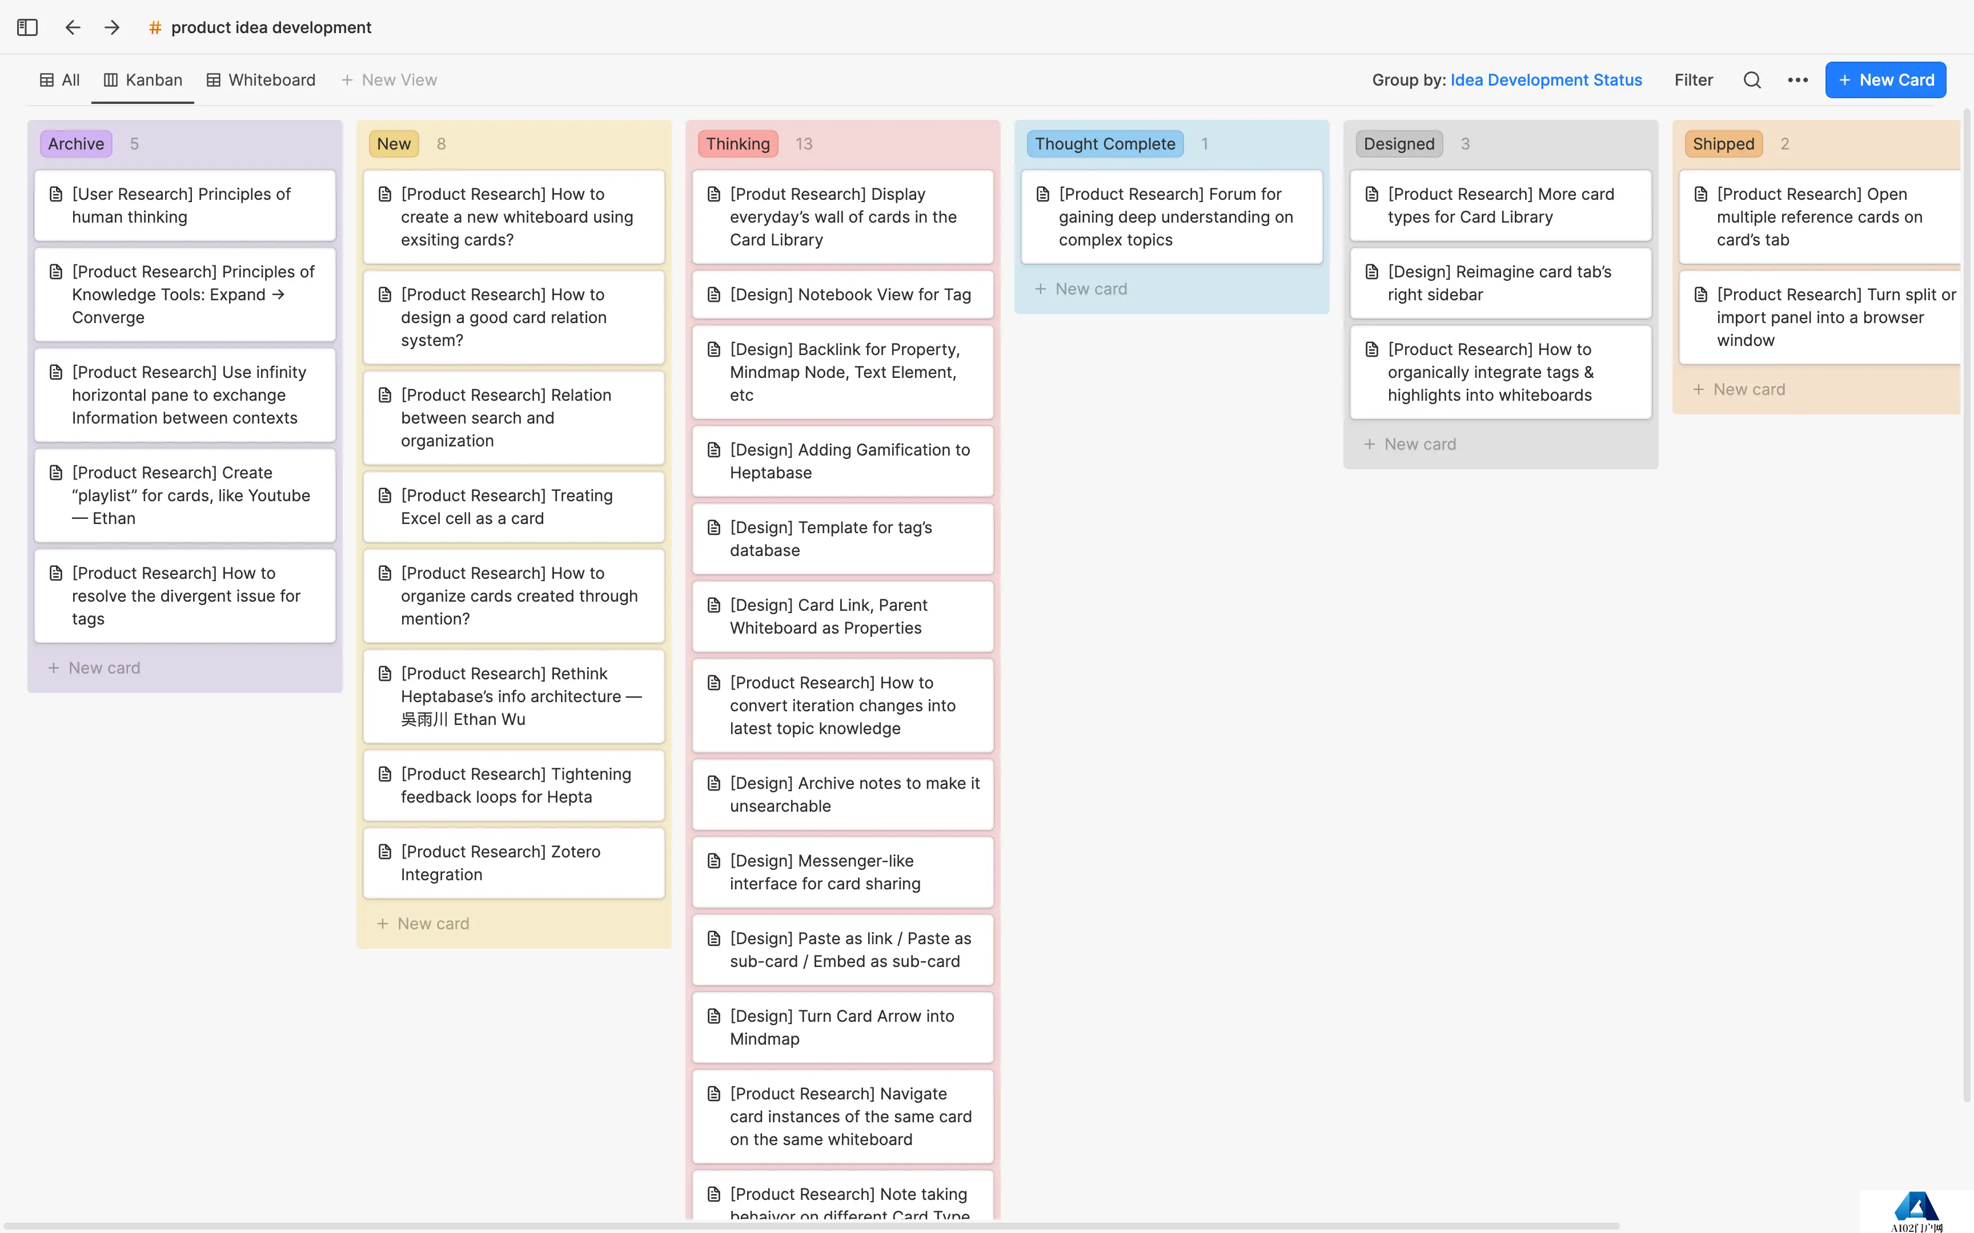This screenshot has height=1233, width=1974.
Task: Click the orange hashtag tag icon
Action: pos(155,28)
